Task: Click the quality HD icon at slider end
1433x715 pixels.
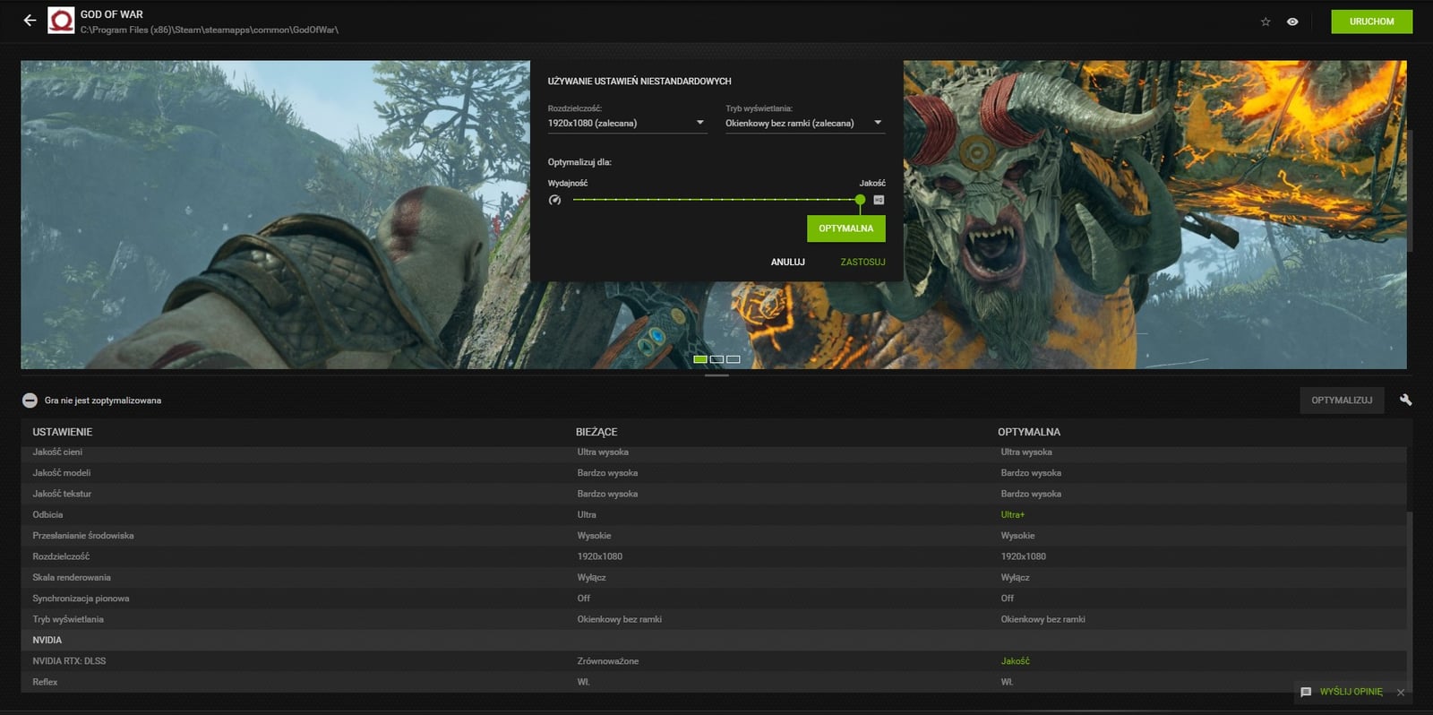Action: tap(879, 200)
